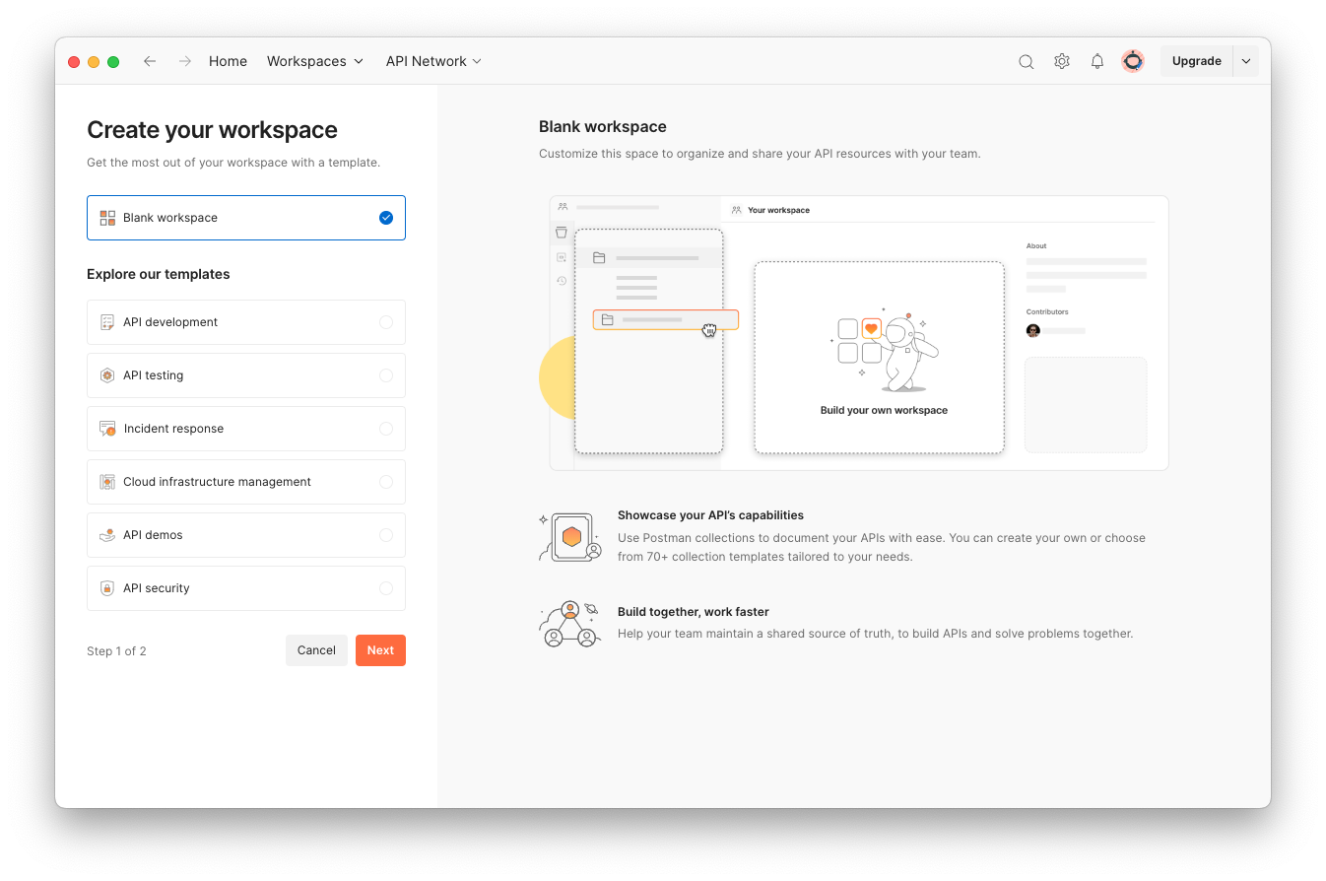Click the 'API development' label text
The height and width of the screenshot is (881, 1326).
click(170, 322)
